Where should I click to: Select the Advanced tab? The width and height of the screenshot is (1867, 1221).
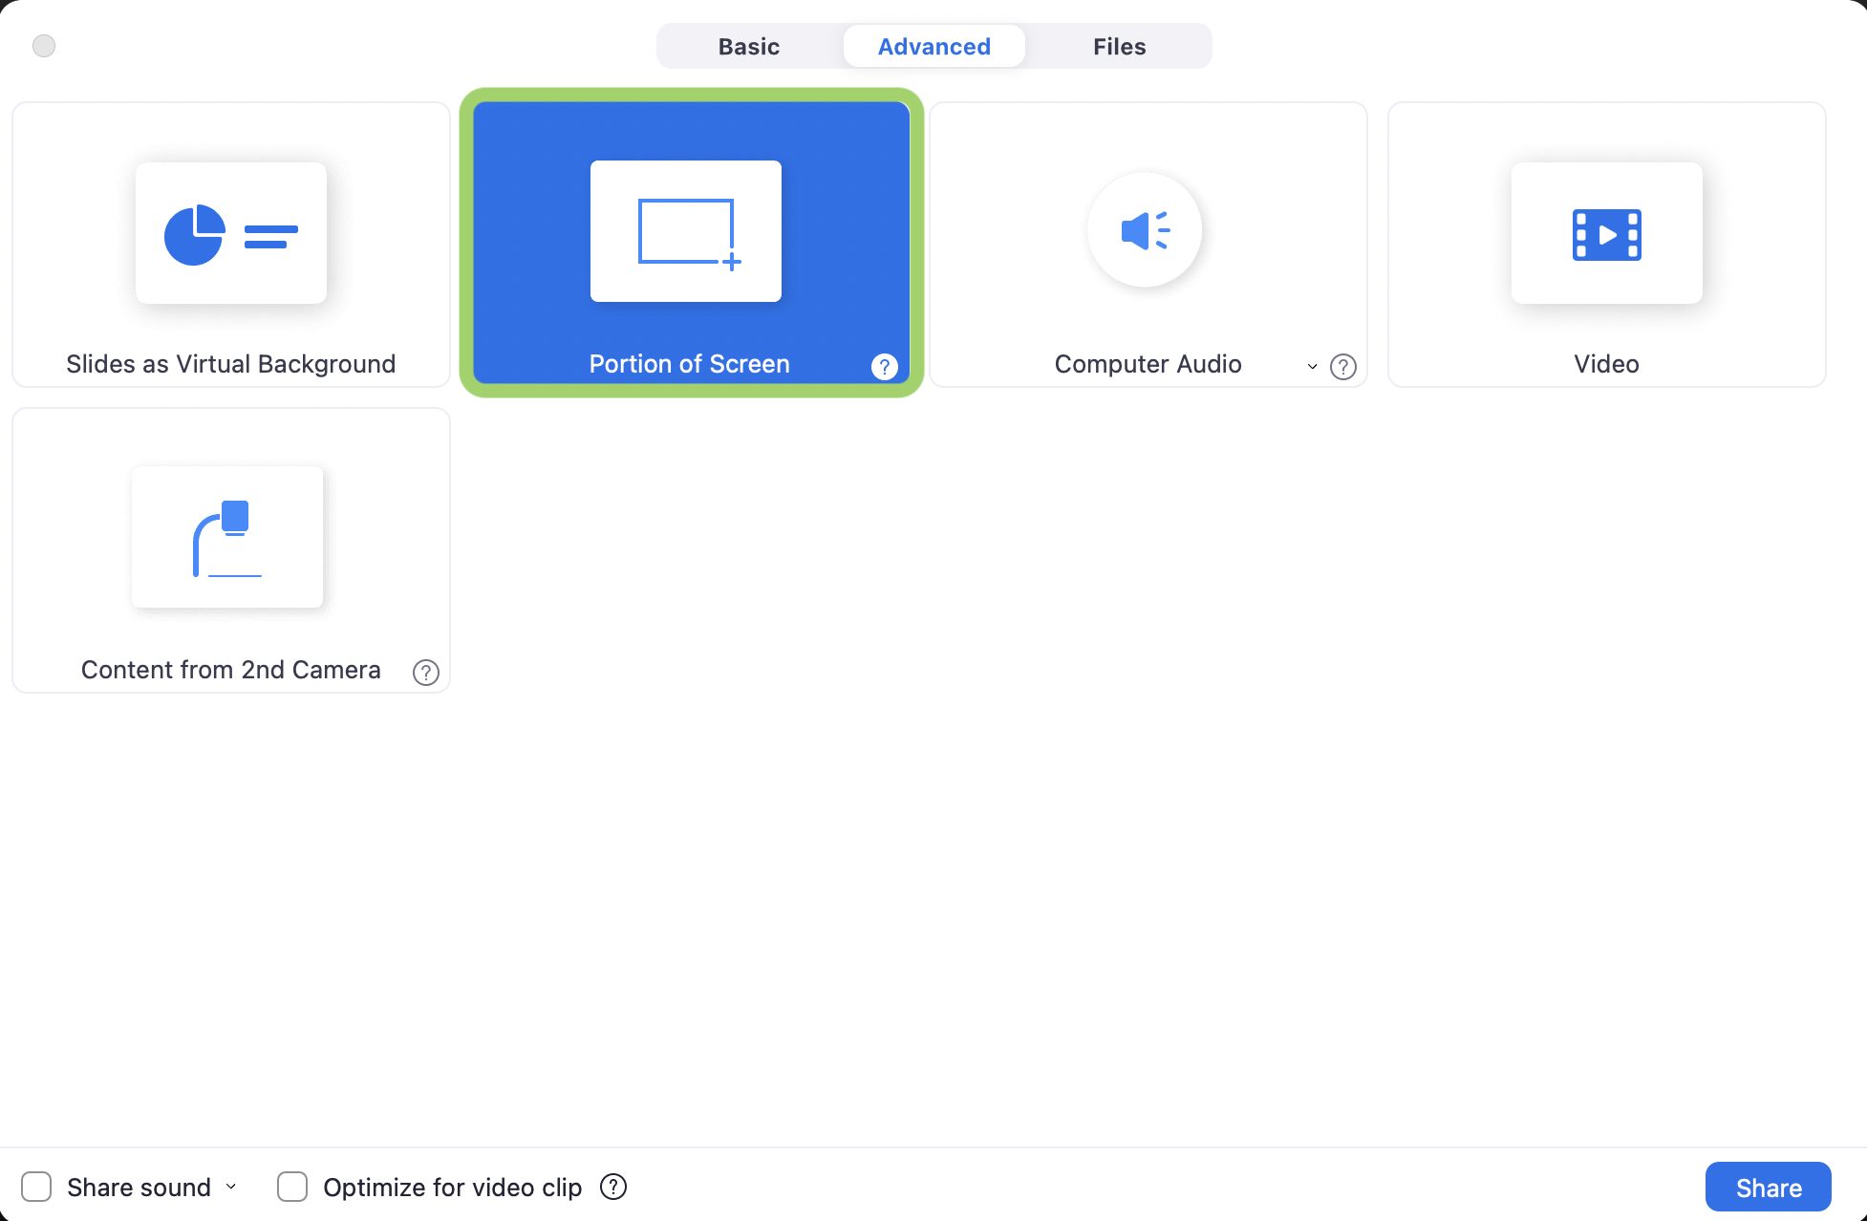click(x=933, y=45)
